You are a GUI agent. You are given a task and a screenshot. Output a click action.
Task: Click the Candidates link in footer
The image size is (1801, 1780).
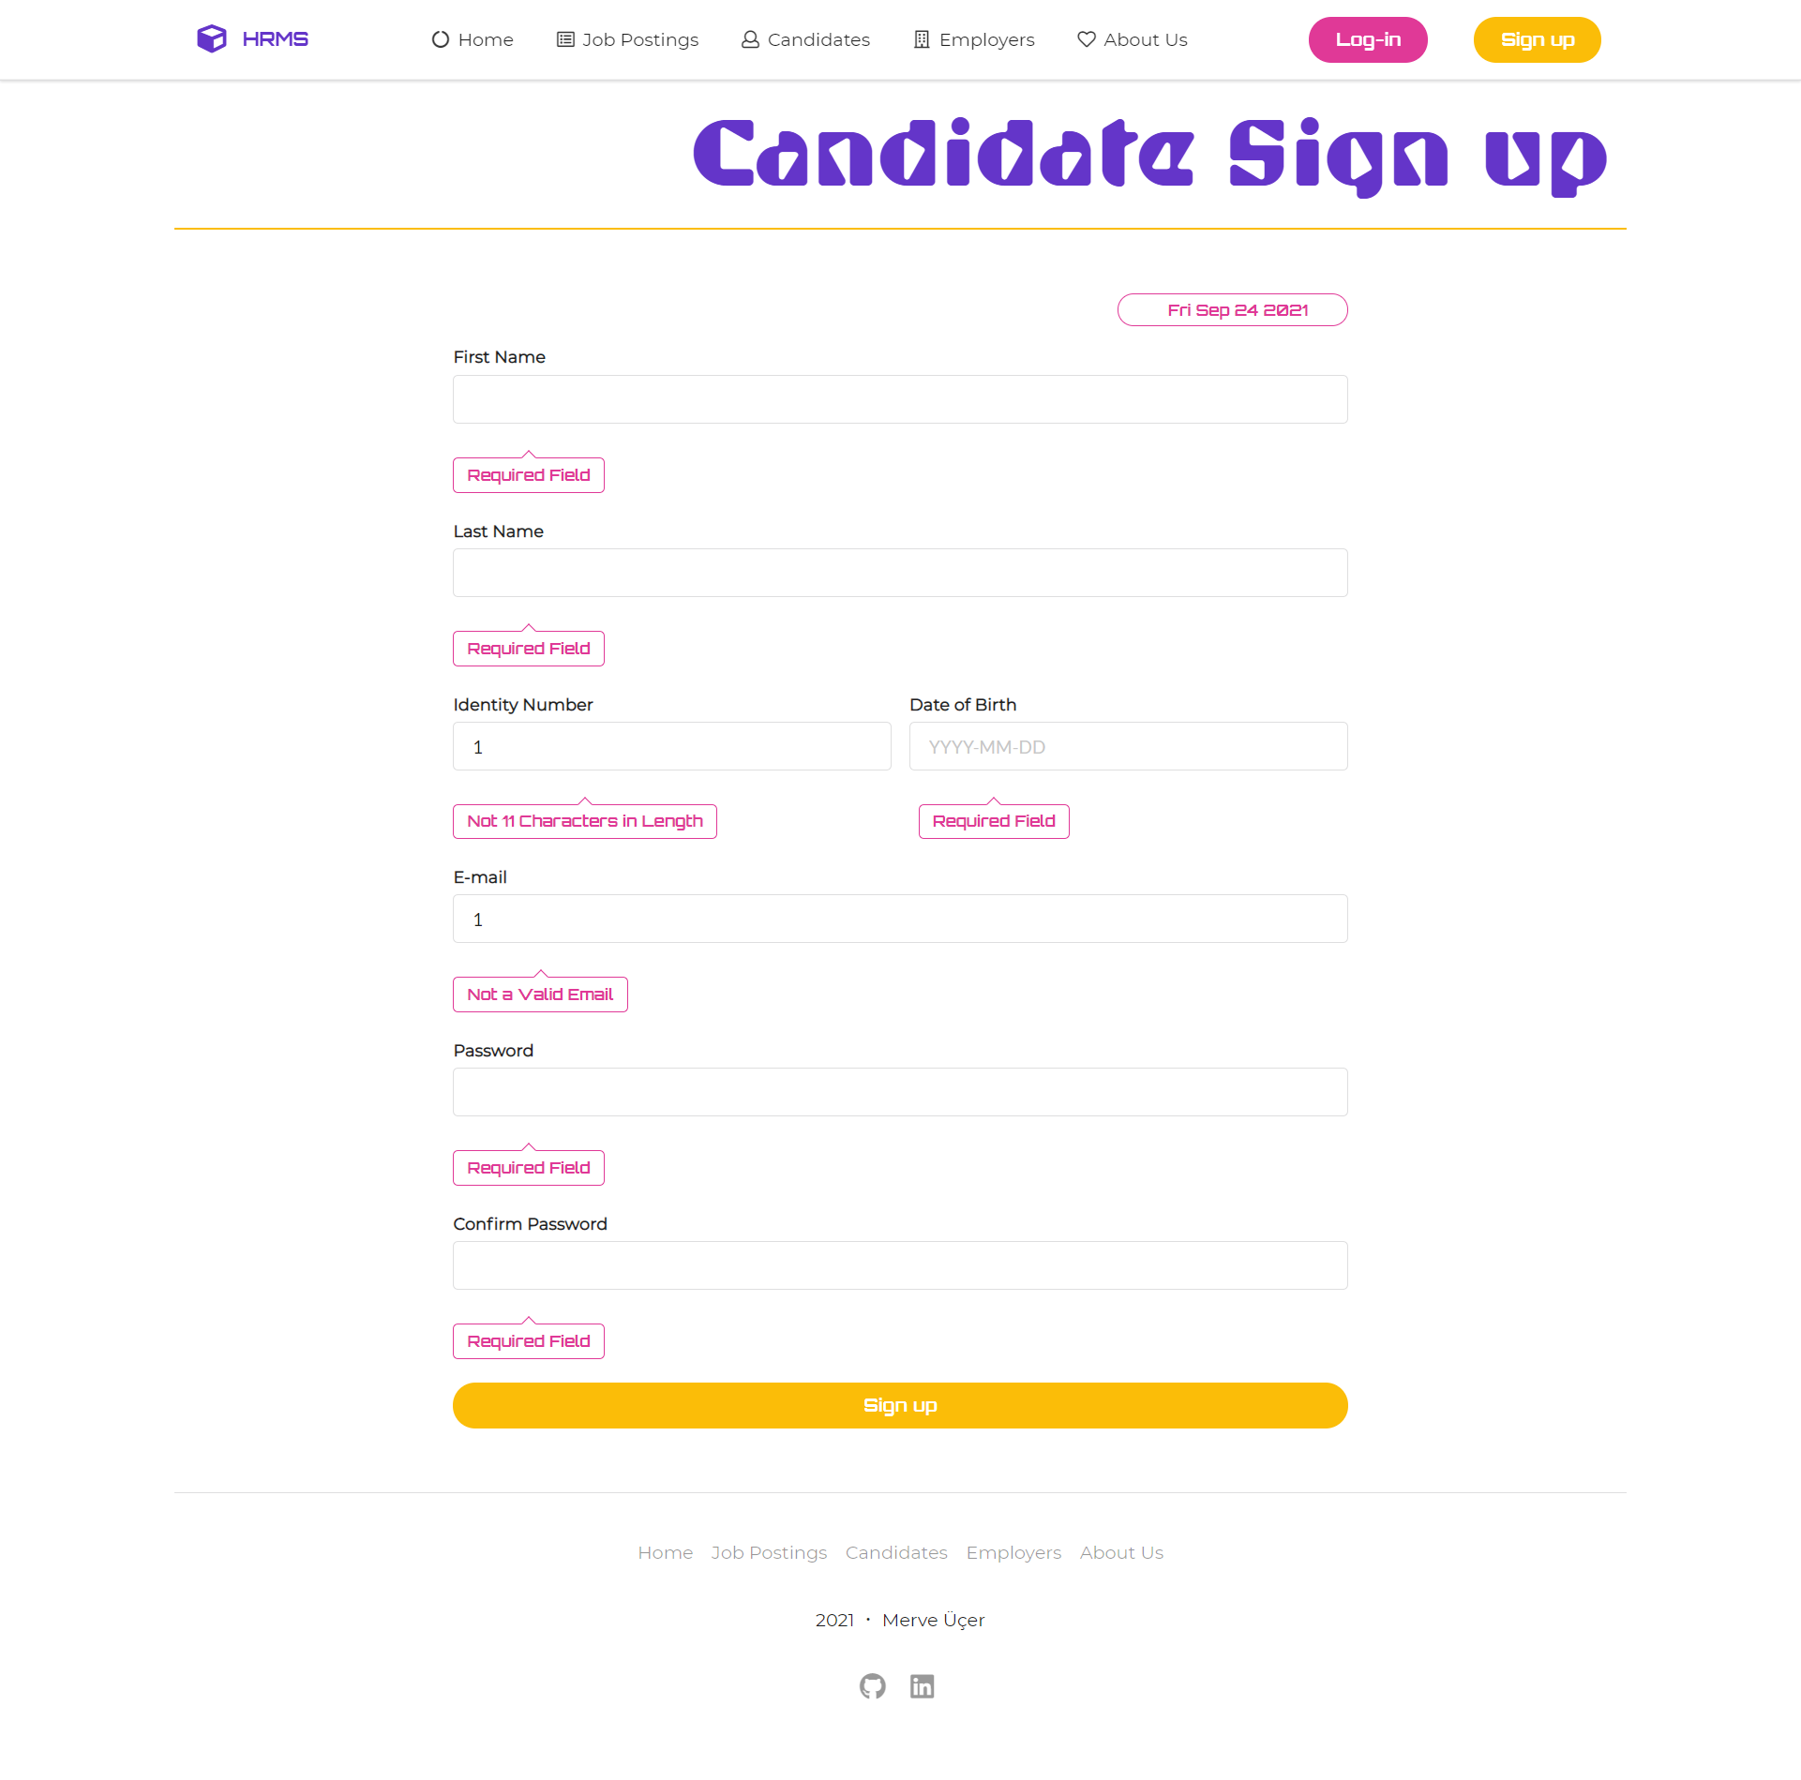coord(896,1552)
